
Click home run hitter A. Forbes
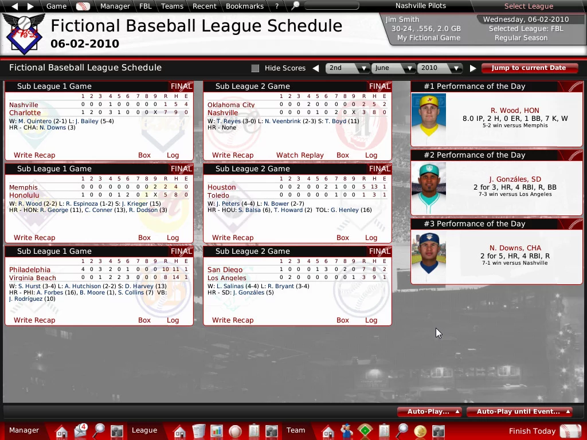pos(50,293)
